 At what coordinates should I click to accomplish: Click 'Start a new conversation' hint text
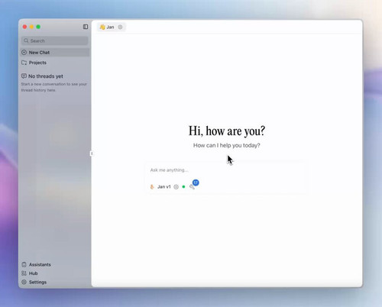tap(54, 87)
